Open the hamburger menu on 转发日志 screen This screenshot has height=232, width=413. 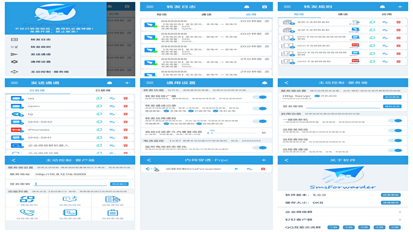pyautogui.click(x=150, y=7)
